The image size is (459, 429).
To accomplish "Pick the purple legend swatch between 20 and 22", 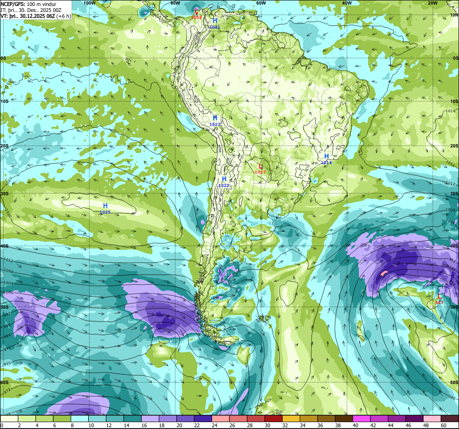I will click(x=185, y=418).
